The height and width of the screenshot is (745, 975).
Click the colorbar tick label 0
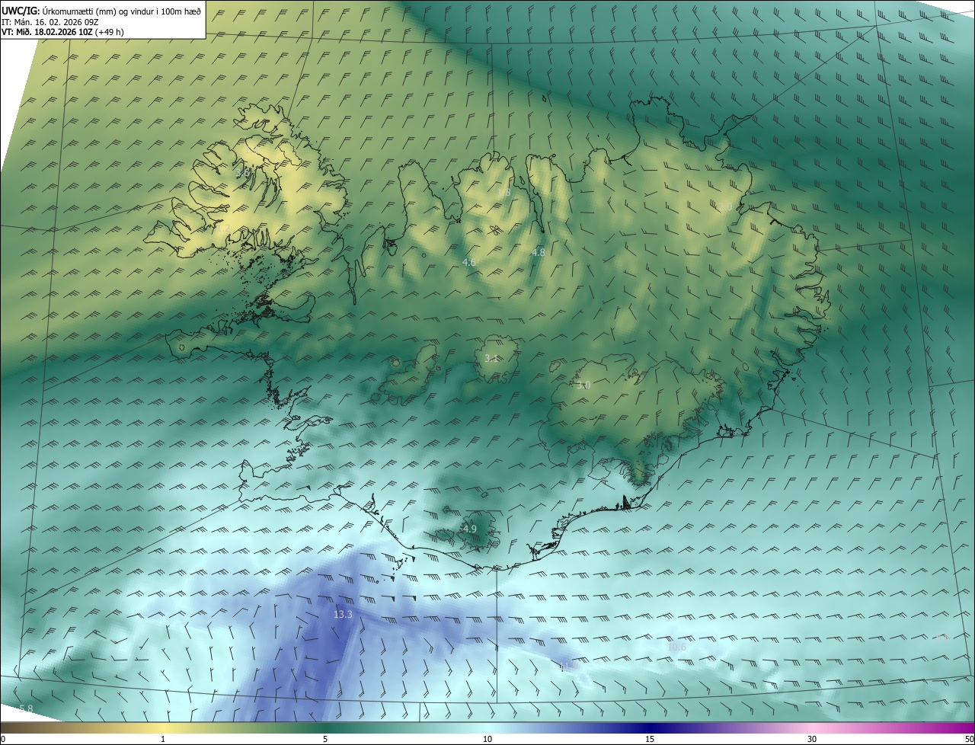click(3, 739)
